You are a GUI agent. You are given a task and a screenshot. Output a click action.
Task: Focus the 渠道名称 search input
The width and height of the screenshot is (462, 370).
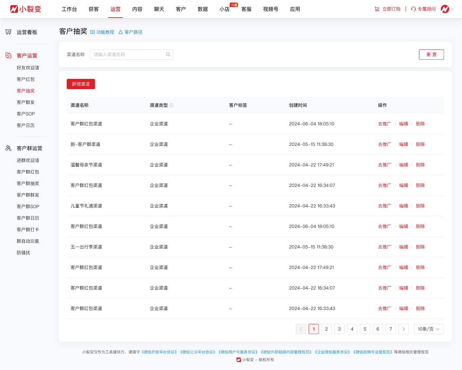pyautogui.click(x=132, y=55)
